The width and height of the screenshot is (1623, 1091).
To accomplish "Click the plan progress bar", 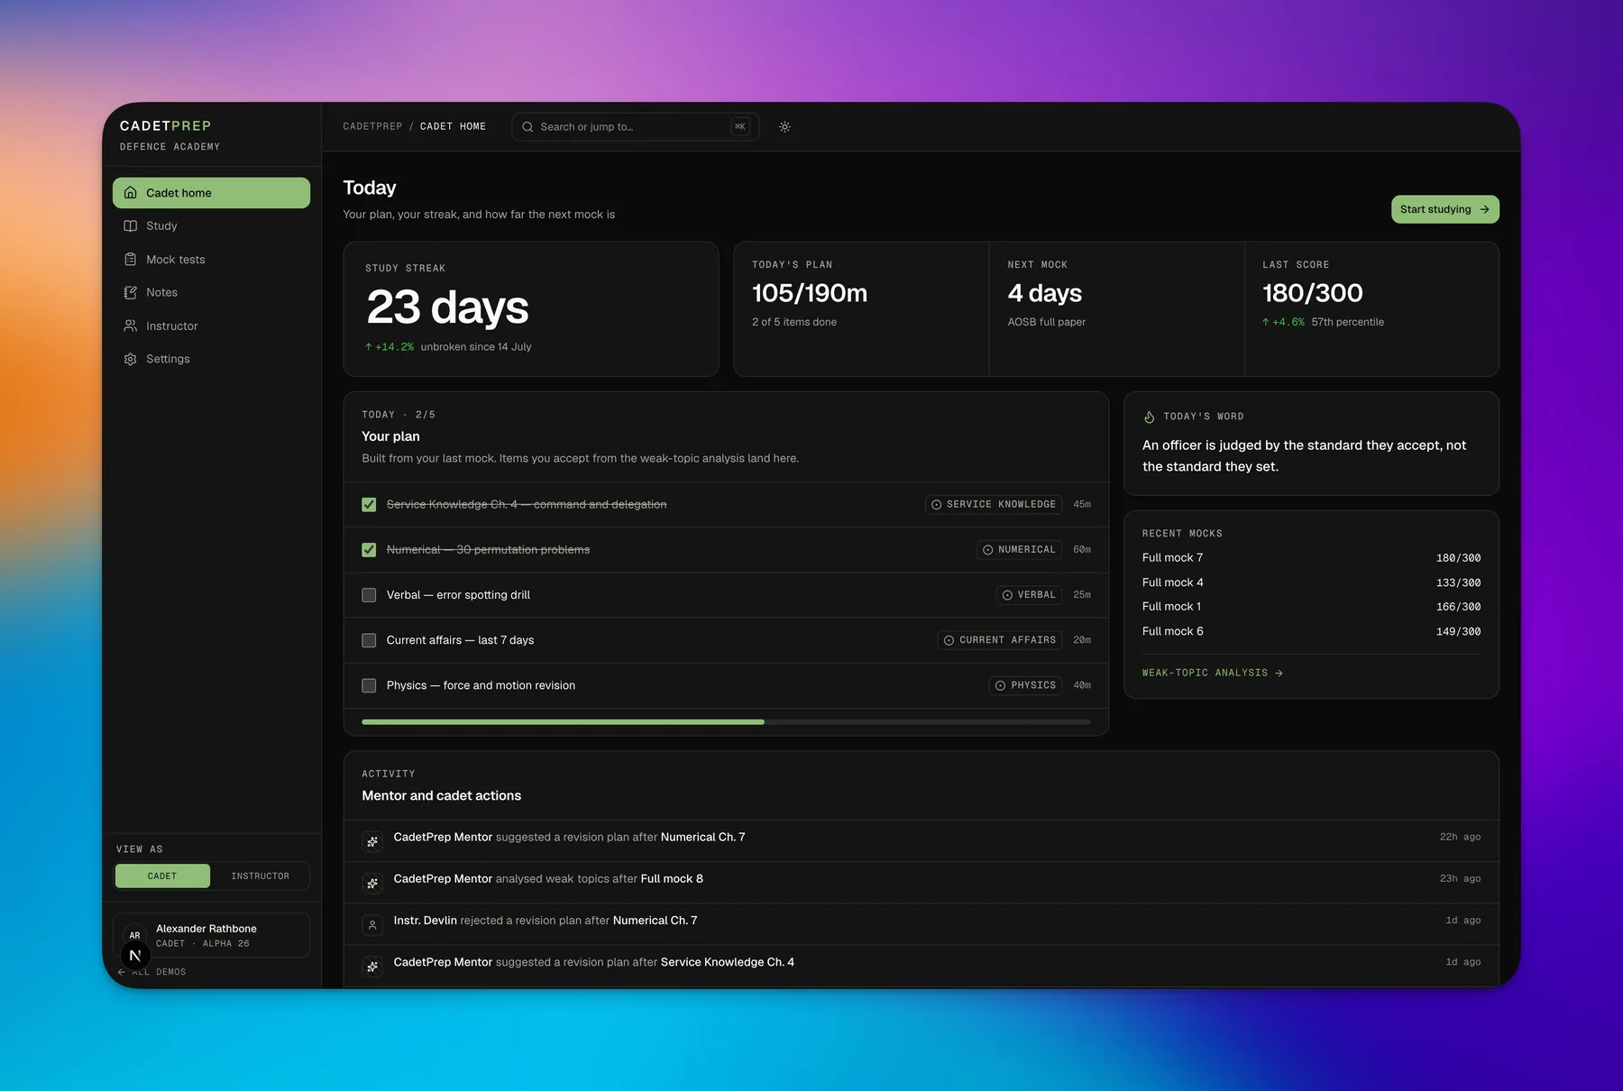I will click(x=726, y=722).
